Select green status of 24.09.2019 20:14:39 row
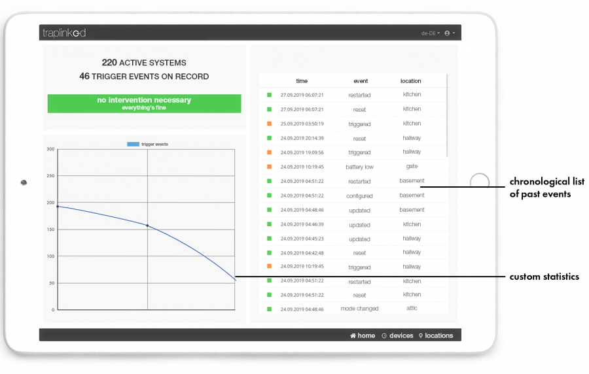The height and width of the screenshot is (374, 589). pos(270,138)
